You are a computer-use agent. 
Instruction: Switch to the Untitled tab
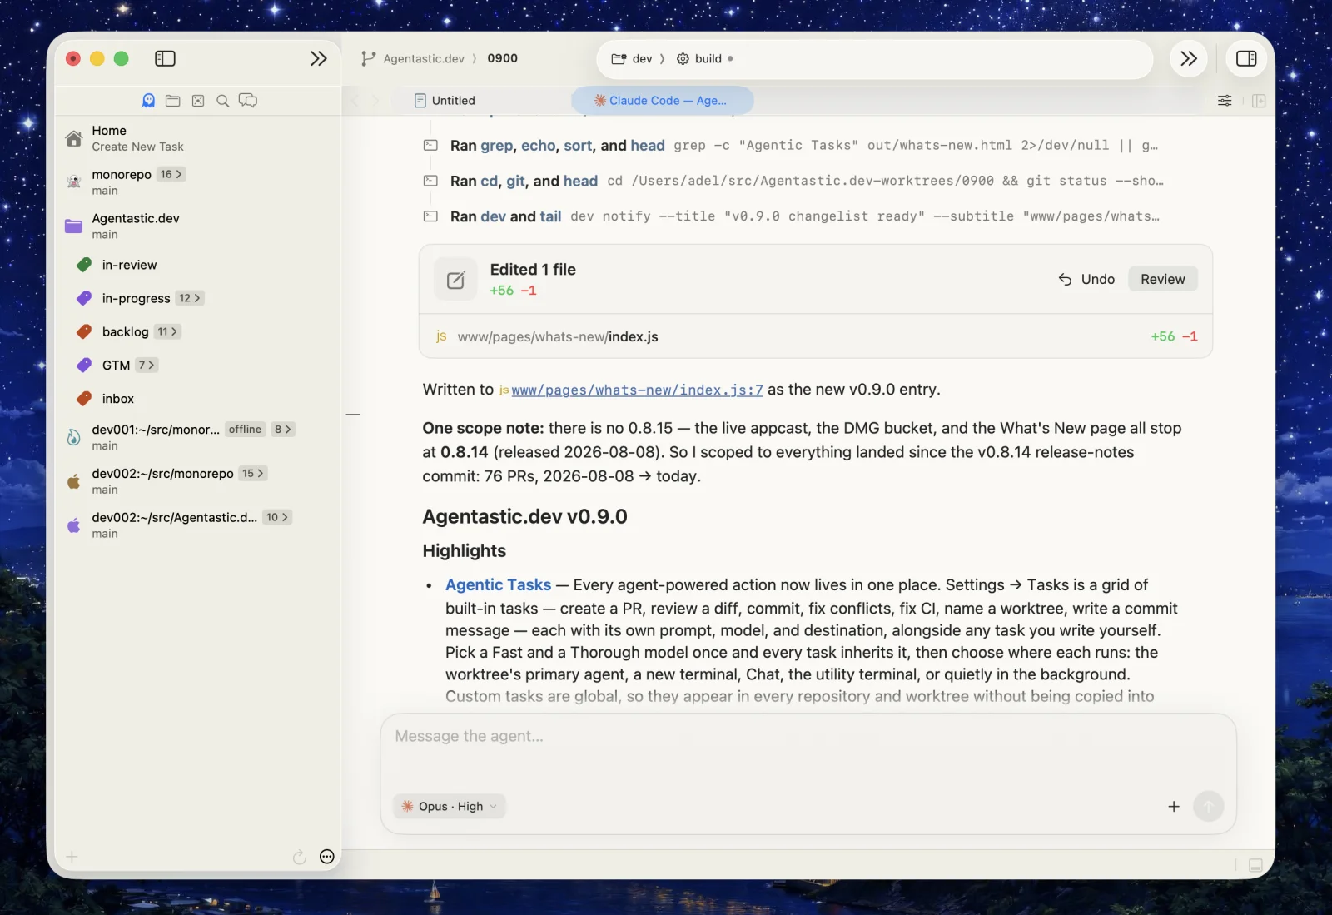445,101
